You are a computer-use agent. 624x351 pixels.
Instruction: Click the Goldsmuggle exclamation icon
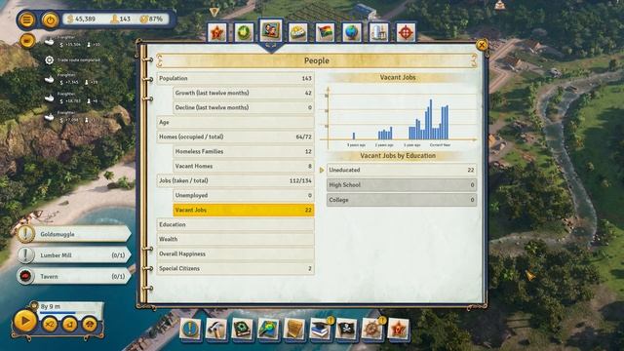(26, 234)
